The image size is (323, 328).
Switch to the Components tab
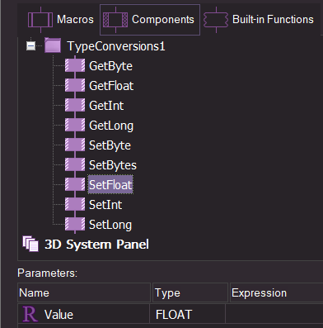150,20
